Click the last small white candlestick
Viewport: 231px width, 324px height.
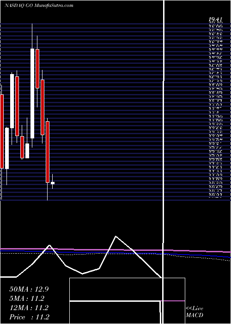[x=53, y=183]
